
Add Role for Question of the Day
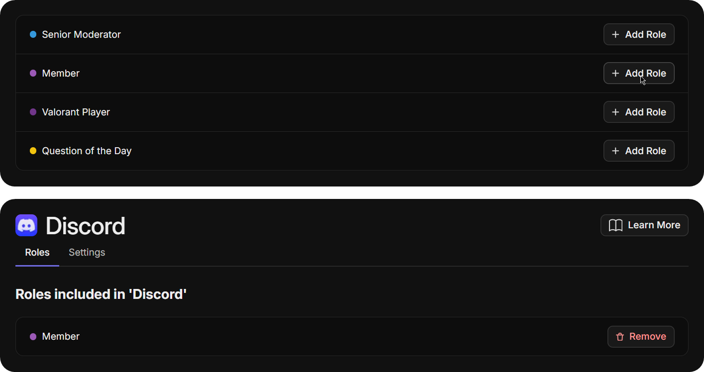[639, 151]
